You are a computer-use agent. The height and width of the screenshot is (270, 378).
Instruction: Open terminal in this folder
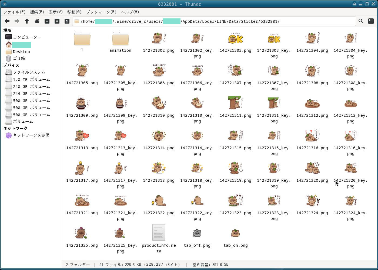(x=371, y=21)
